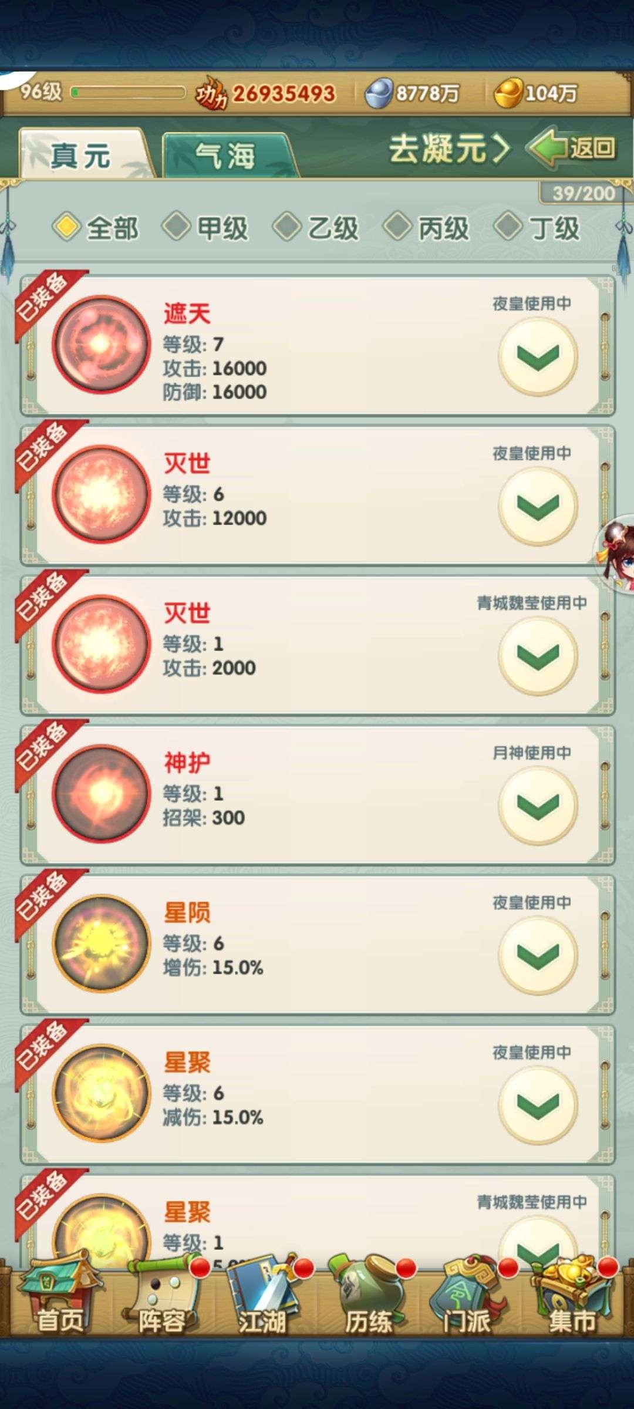Tap the 星聚 level 6 yellow orb thumbnail
The image size is (634, 1409).
coord(102,1093)
